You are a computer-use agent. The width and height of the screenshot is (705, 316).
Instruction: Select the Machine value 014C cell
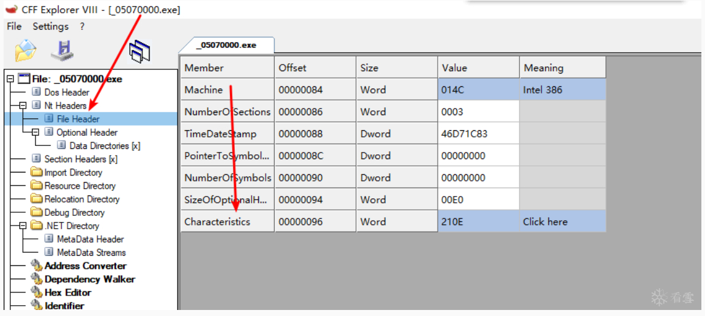[x=479, y=89]
